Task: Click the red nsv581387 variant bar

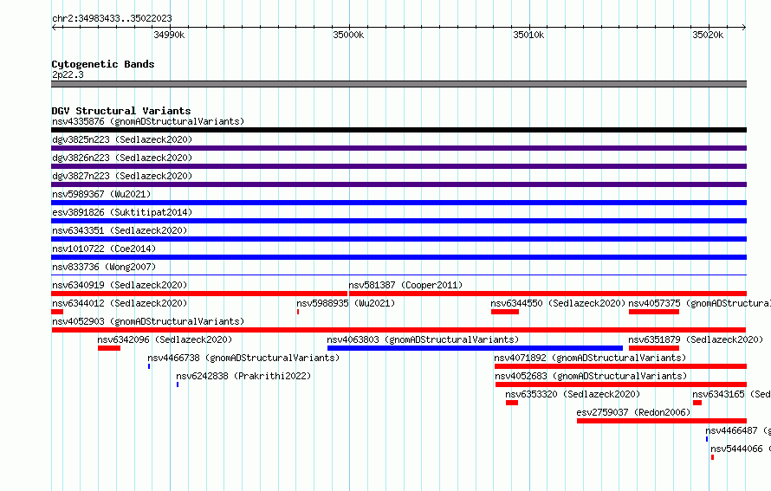Action: [547, 294]
